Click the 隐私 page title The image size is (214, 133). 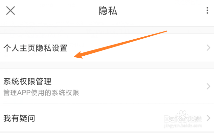[x=108, y=11]
